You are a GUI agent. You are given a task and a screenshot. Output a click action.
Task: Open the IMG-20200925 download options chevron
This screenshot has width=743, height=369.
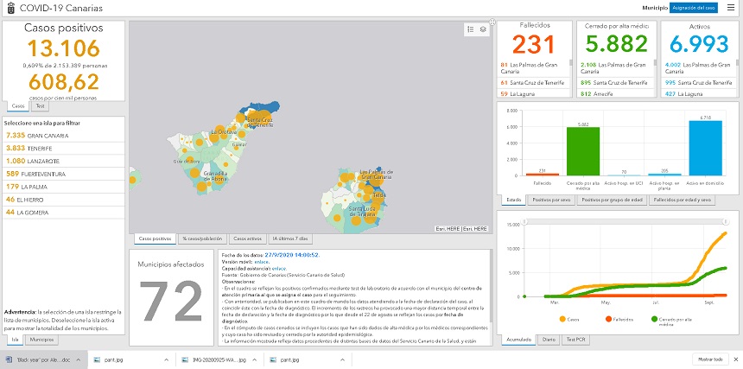coord(253,359)
